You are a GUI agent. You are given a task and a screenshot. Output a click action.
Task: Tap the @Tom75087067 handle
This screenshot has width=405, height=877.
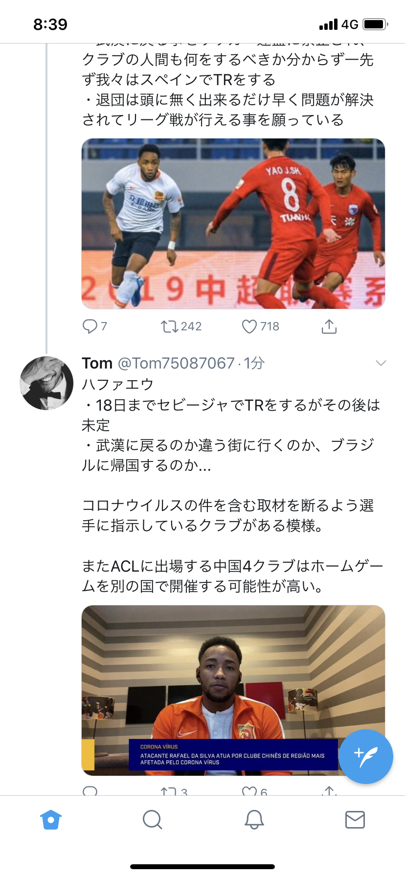click(176, 363)
